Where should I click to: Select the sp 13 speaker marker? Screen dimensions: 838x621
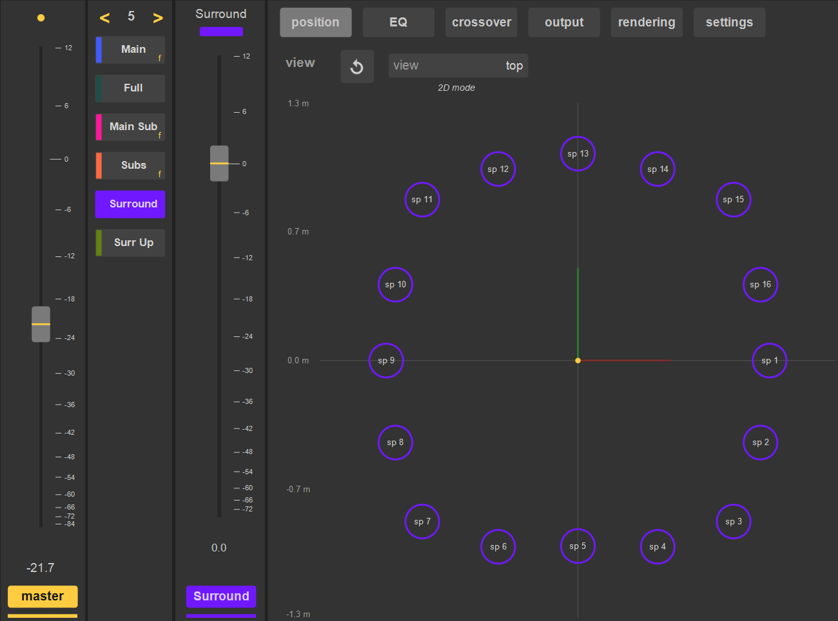(x=578, y=154)
